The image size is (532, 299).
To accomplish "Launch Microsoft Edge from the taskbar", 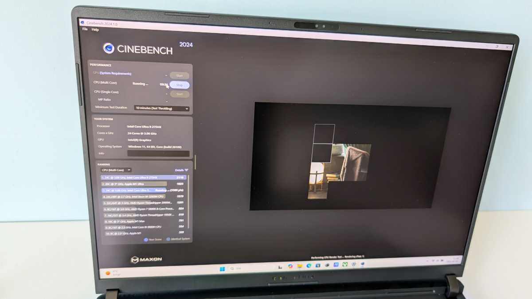I will pyautogui.click(x=309, y=266).
